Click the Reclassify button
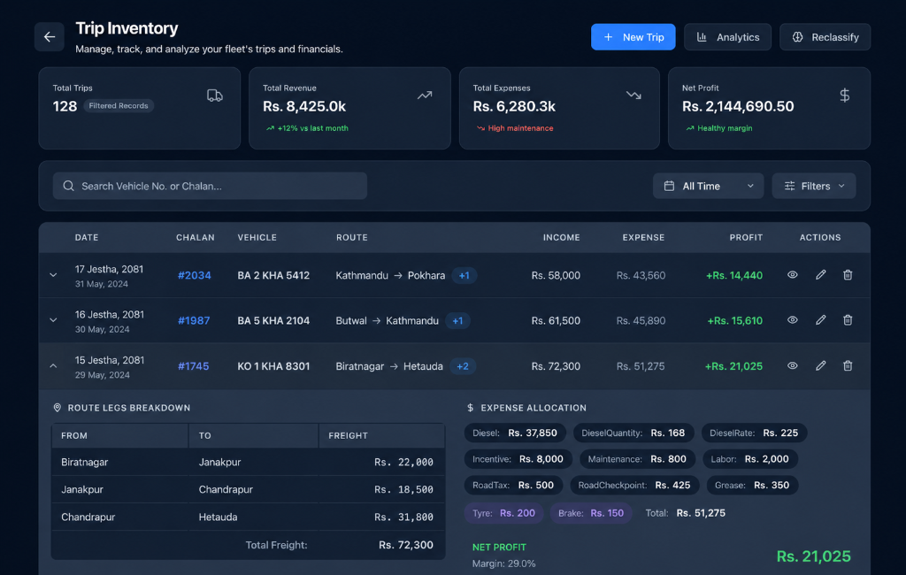 [x=825, y=37]
